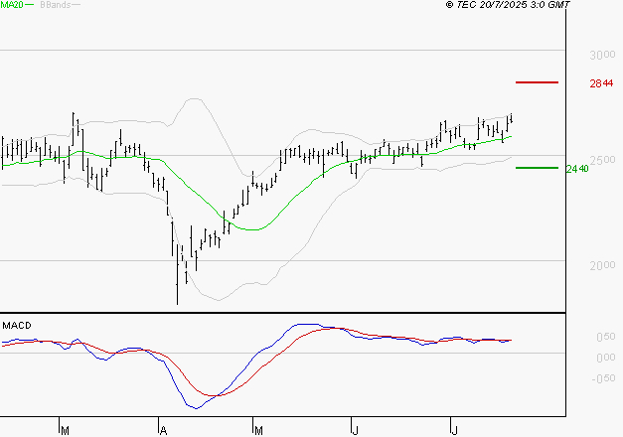
Task: Click the red 2844 resistance value
Action: tap(600, 83)
